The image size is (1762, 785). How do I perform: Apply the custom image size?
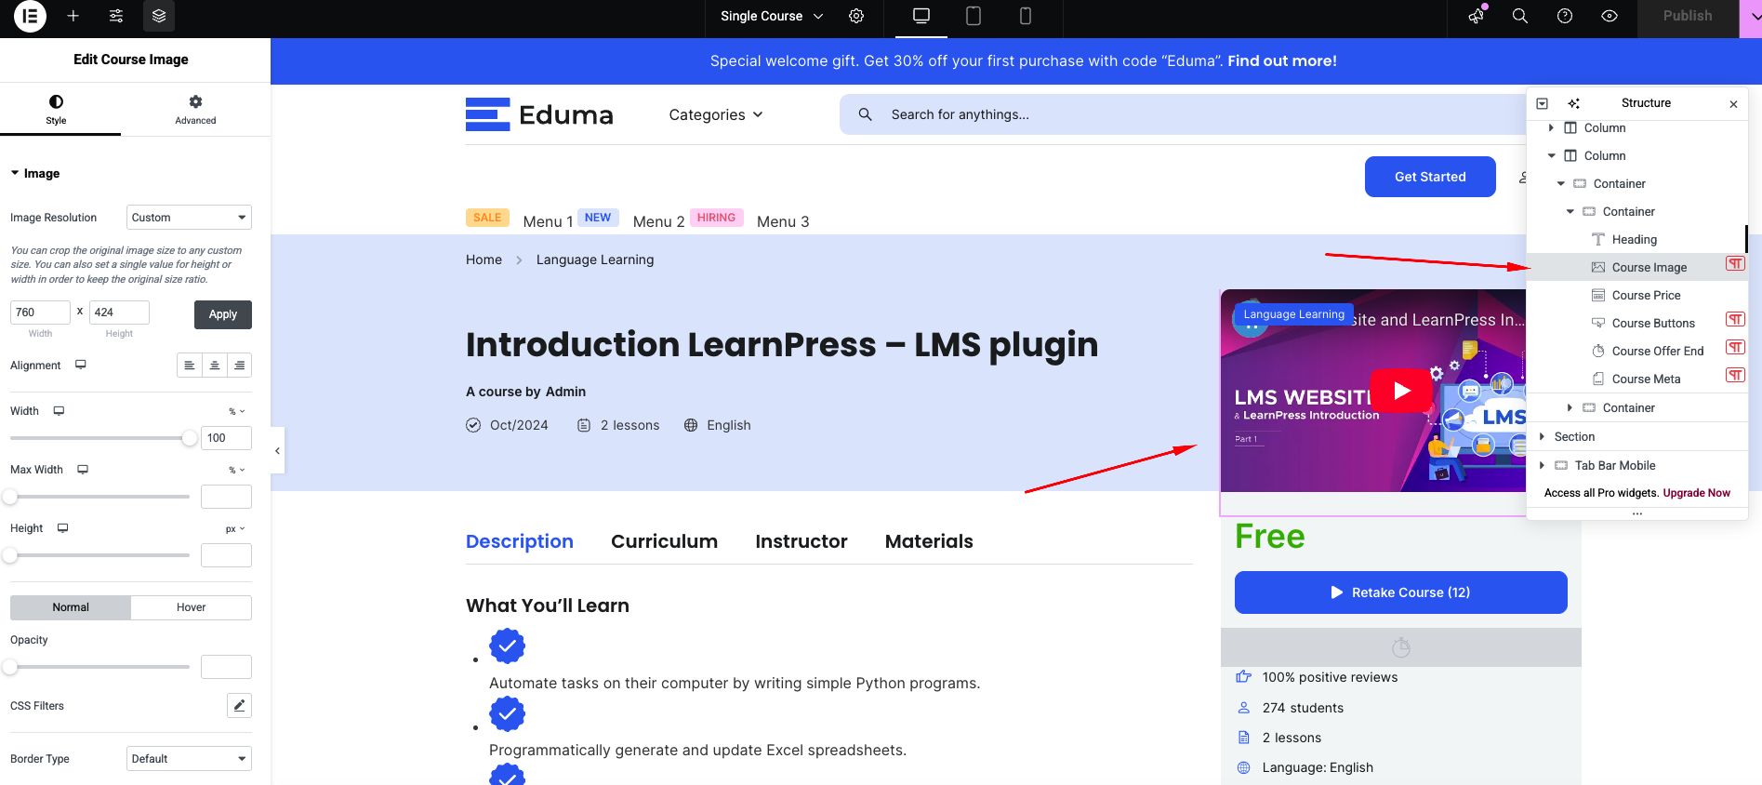click(223, 314)
